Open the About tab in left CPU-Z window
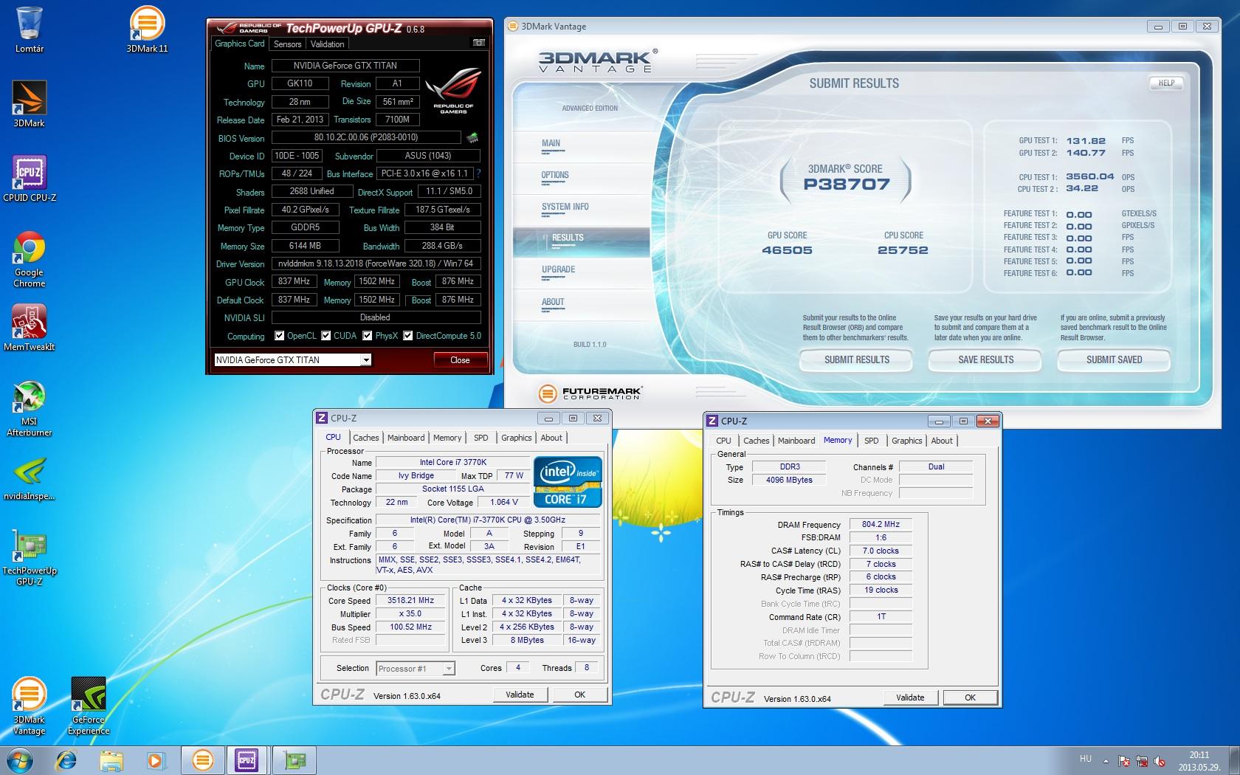 [x=551, y=438]
